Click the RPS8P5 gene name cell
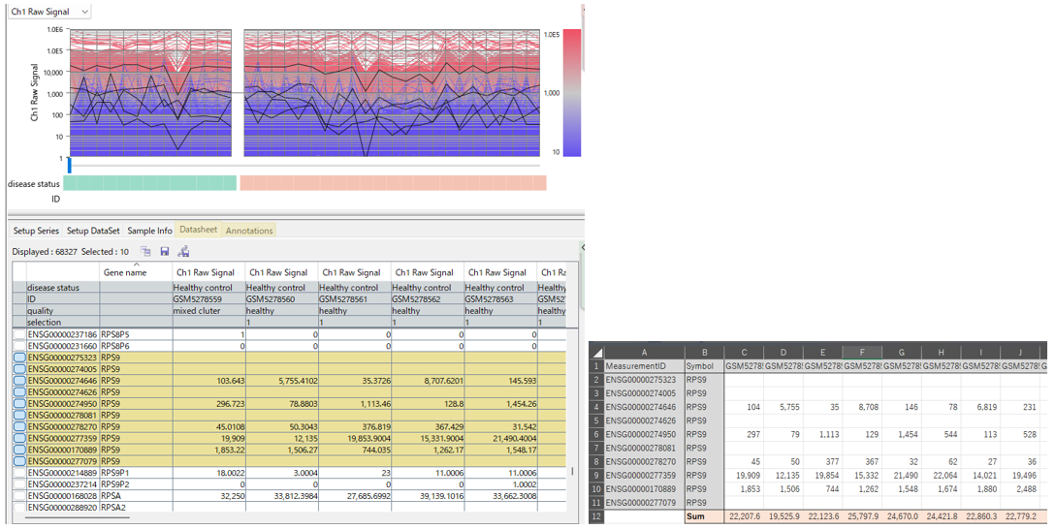This screenshot has height=529, width=1055. point(136,334)
